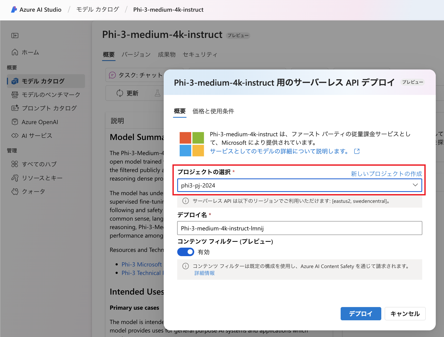Screen dimensions: 444x337
Task: Click the クォータ sidebar icon
Action: pyautogui.click(x=15, y=191)
